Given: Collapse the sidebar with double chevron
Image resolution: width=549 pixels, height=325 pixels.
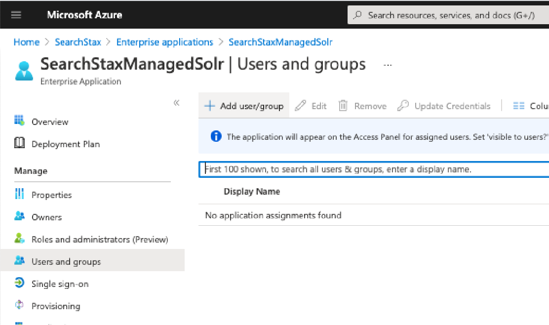Looking at the screenshot, I should coord(176,103).
